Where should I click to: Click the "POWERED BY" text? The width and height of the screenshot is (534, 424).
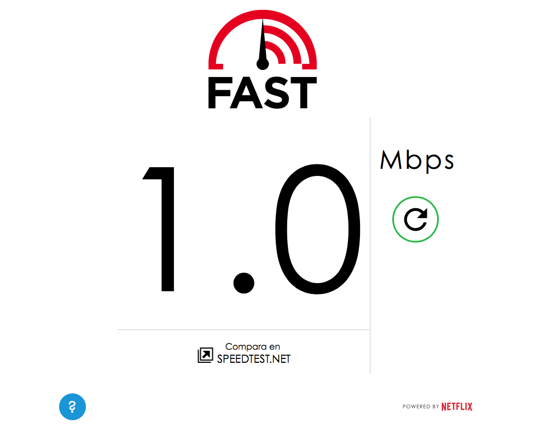pyautogui.click(x=421, y=407)
